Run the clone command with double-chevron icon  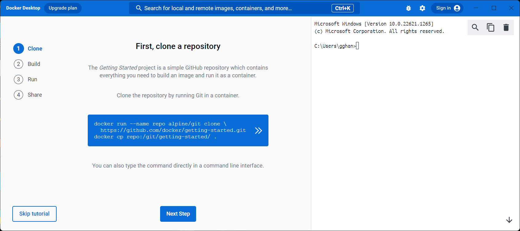tap(258, 131)
